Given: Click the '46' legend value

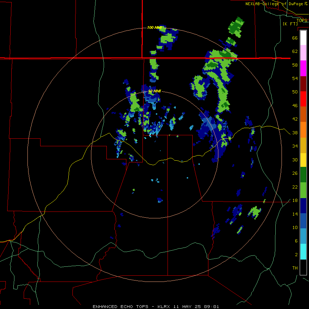Looking at the screenshot, I should click(295, 106).
